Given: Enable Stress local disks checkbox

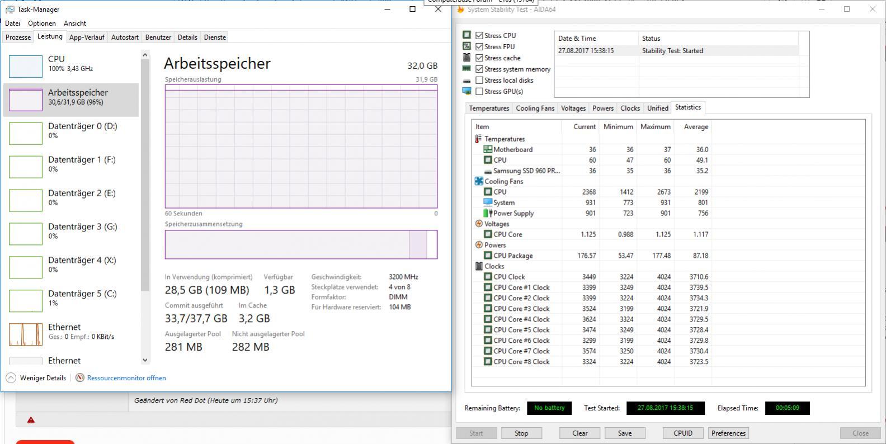Looking at the screenshot, I should pos(479,80).
